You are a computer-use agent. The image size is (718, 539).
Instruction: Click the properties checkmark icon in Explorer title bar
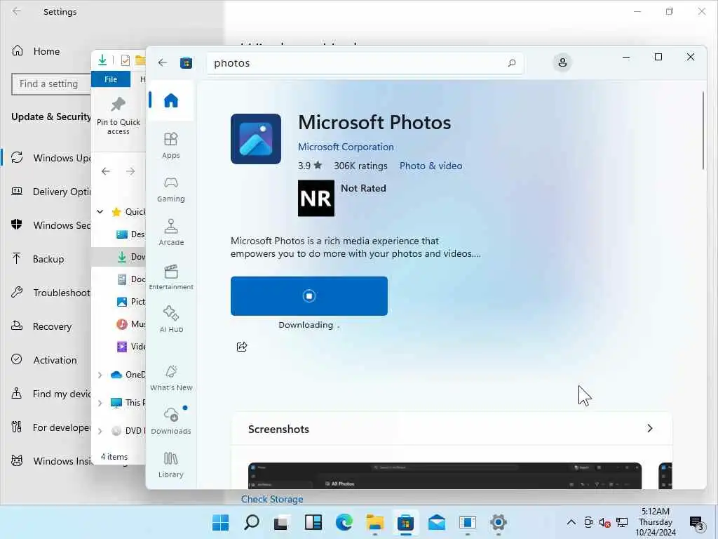point(125,60)
